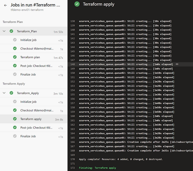
Task: Collapse the Terraform_Apply job chevron
Action: (4, 93)
